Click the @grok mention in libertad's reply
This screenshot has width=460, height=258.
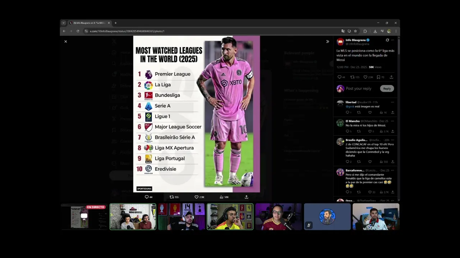click(x=350, y=106)
